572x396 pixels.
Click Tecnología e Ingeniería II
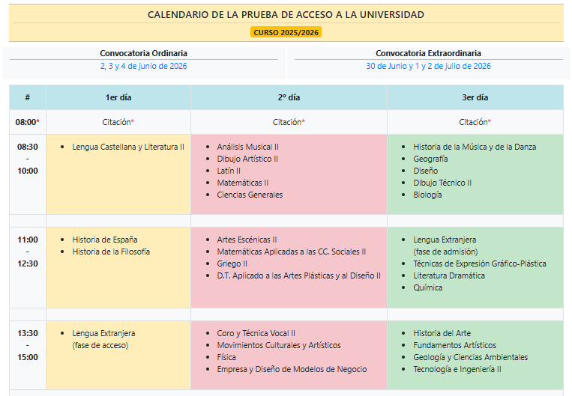[x=457, y=369]
